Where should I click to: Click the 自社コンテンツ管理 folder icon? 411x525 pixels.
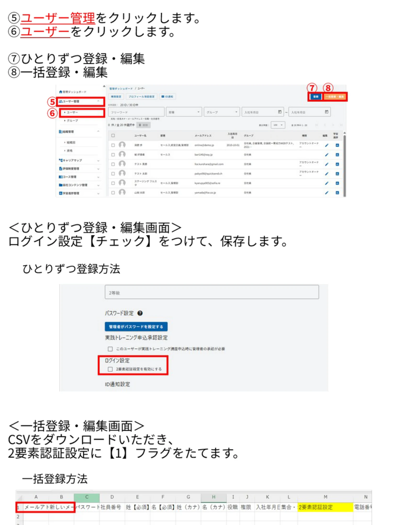61,185
